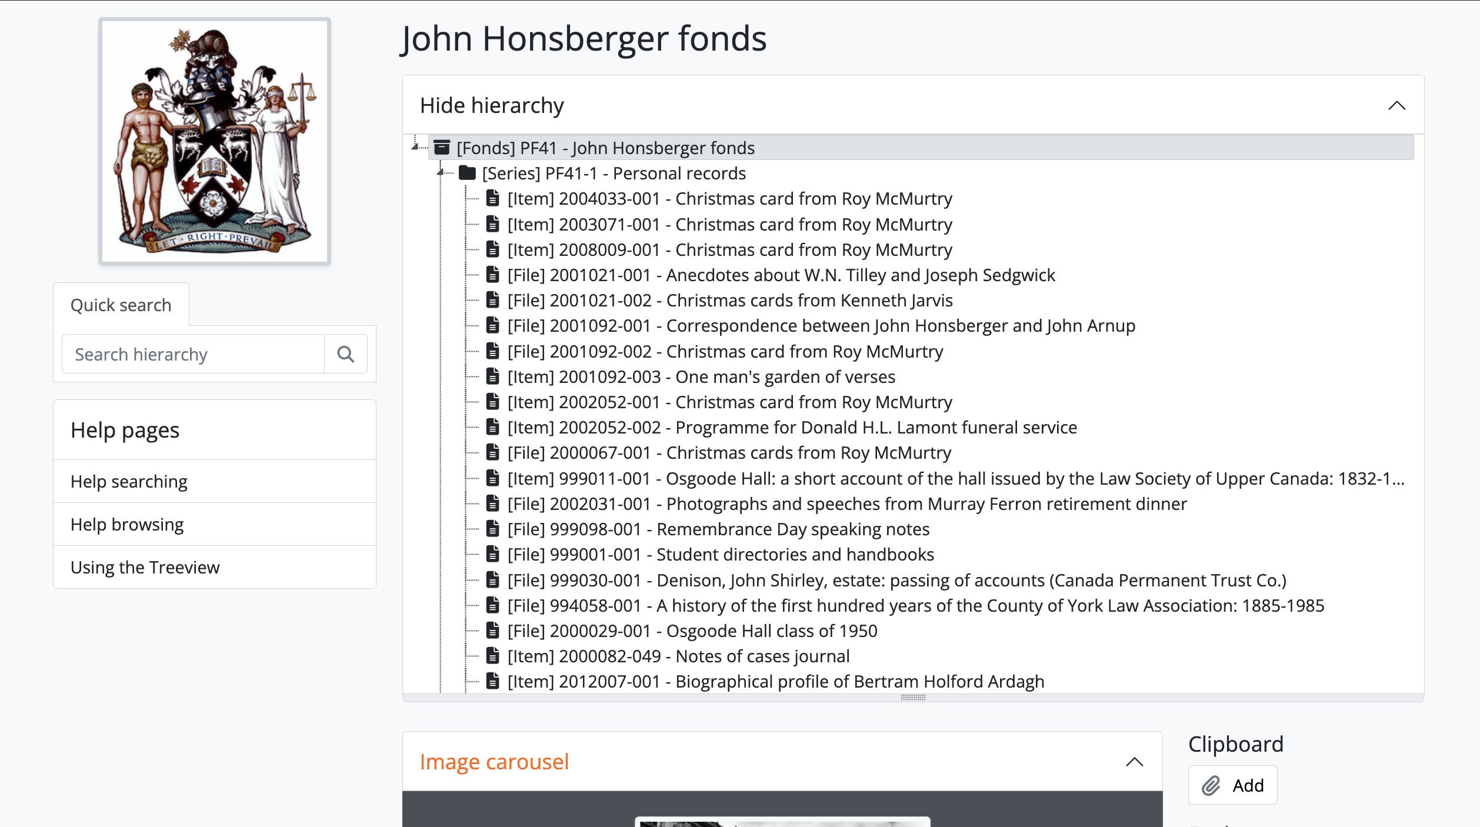Select Anecdotes about W.N. Tilley and Joseph Sedgwick
1480x827 pixels.
pos(860,275)
